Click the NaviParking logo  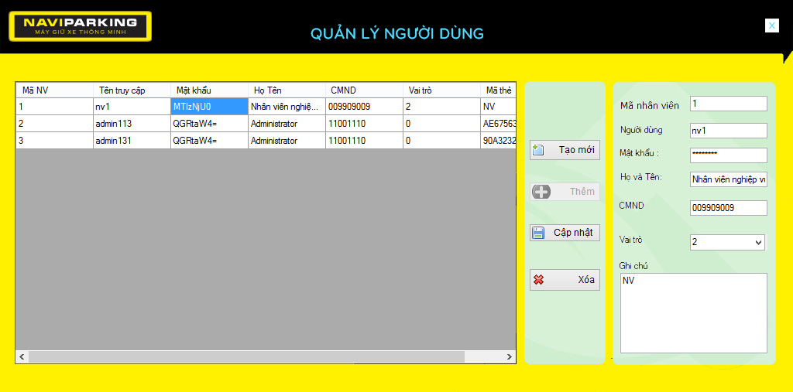(x=80, y=26)
